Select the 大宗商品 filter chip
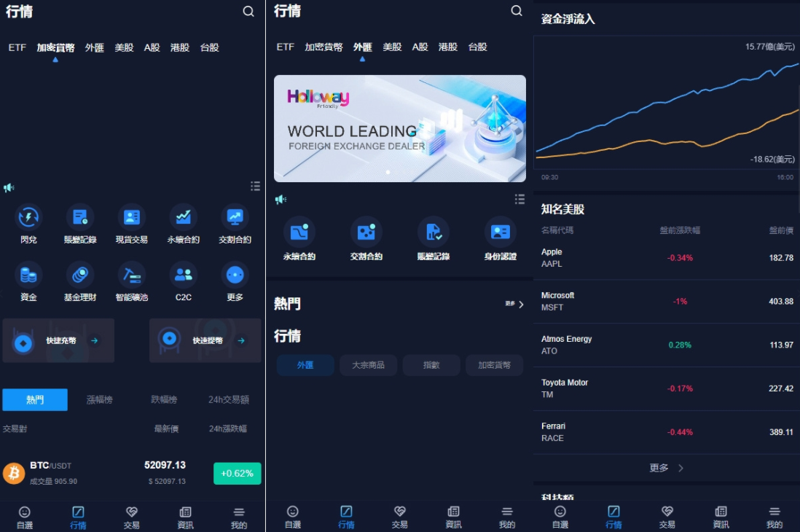 pyautogui.click(x=368, y=365)
